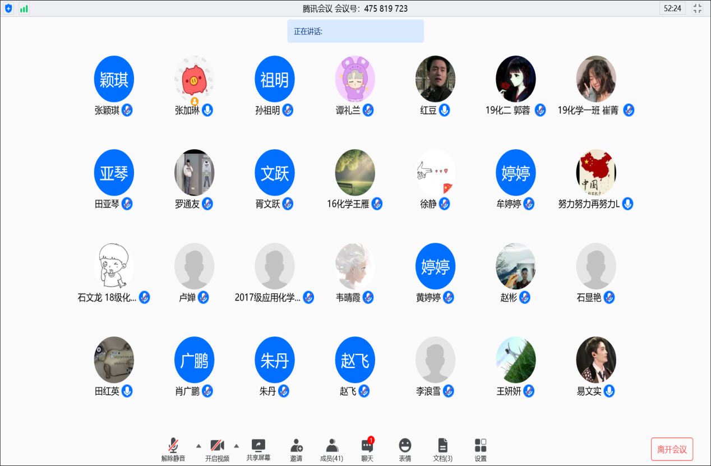Click the microphone icon next to 赵彬

525,297
